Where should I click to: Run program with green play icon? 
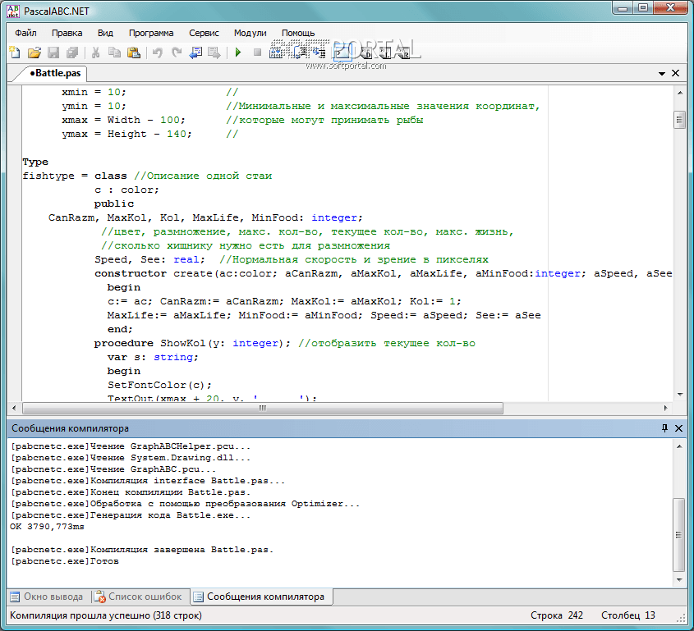[238, 53]
